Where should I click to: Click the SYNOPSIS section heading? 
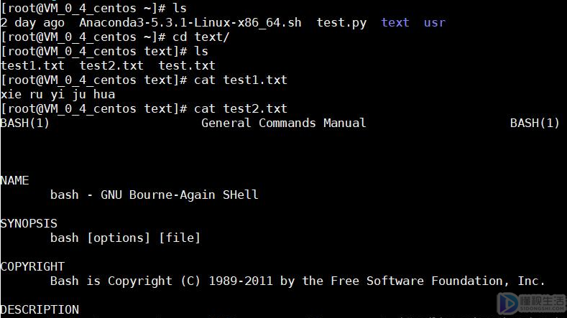[x=29, y=223]
